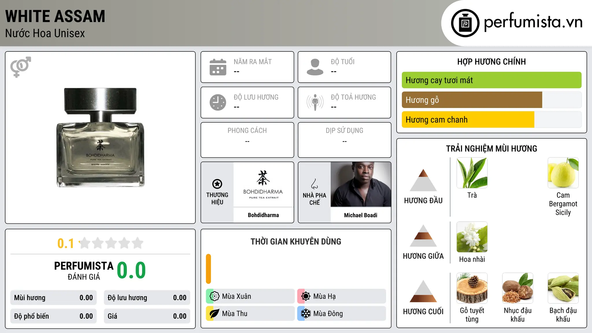Image resolution: width=592 pixels, height=333 pixels.
Task: Click the DỊP SỬ DỤNG label
Action: 345,131
